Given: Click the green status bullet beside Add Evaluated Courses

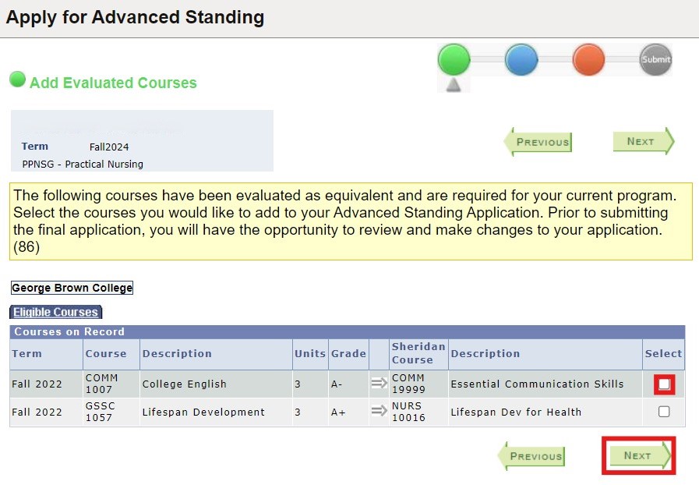Looking at the screenshot, I should pyautogui.click(x=17, y=79).
